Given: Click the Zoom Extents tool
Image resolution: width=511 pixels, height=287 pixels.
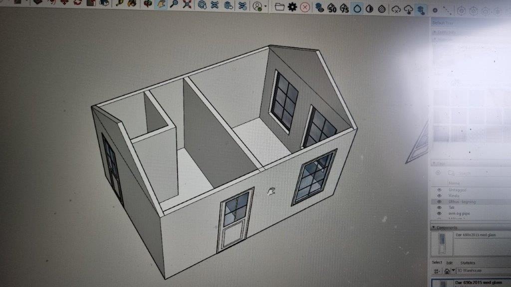Looking at the screenshot, I should (x=187, y=5).
